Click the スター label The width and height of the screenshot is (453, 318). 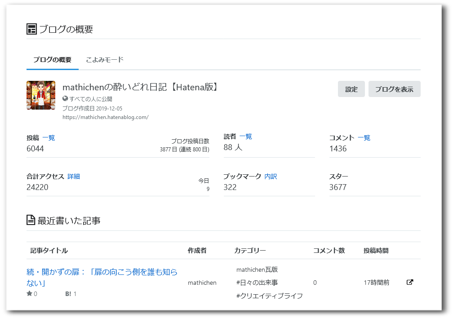click(338, 177)
